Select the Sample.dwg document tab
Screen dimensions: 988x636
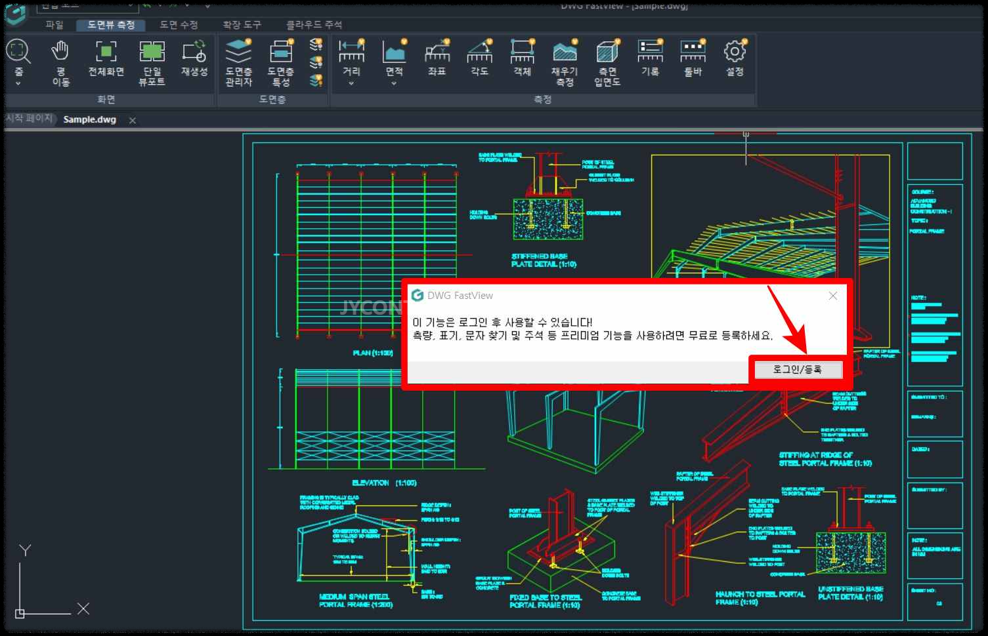tap(90, 120)
